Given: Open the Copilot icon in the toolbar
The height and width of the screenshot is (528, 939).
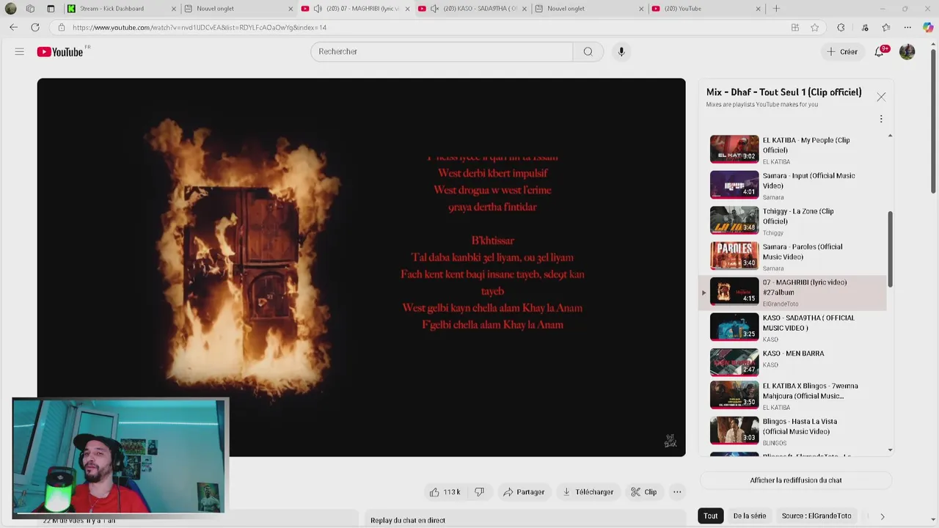Looking at the screenshot, I should [928, 27].
